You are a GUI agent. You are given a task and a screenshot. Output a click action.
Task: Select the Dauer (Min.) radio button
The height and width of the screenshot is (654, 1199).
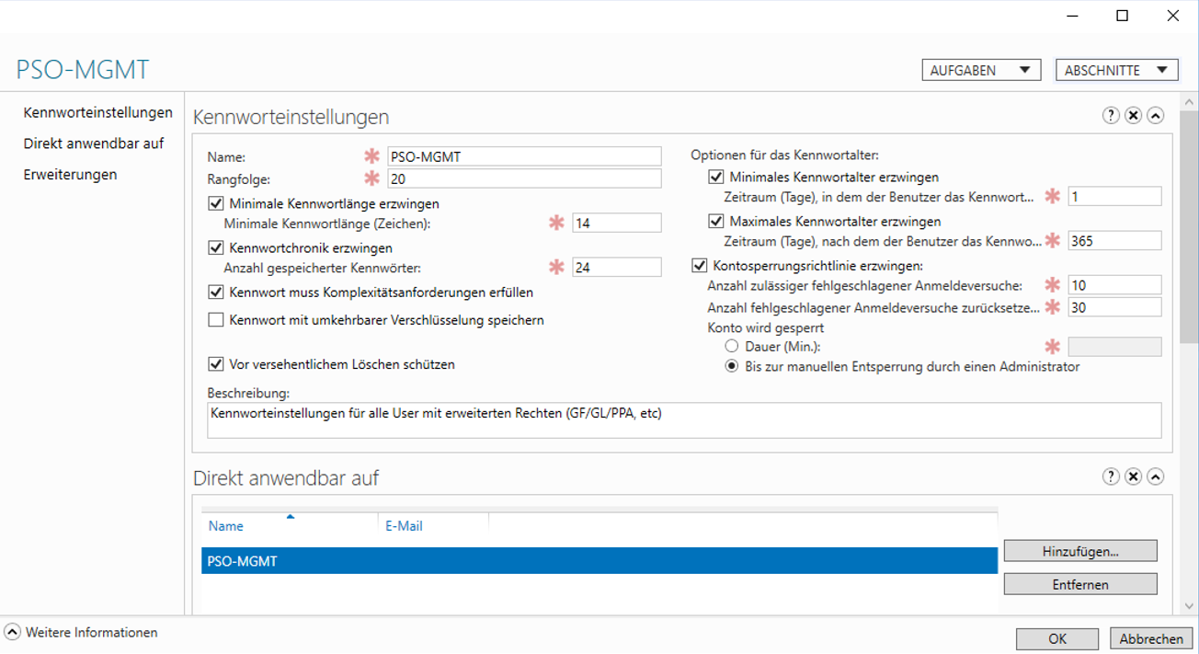point(732,346)
